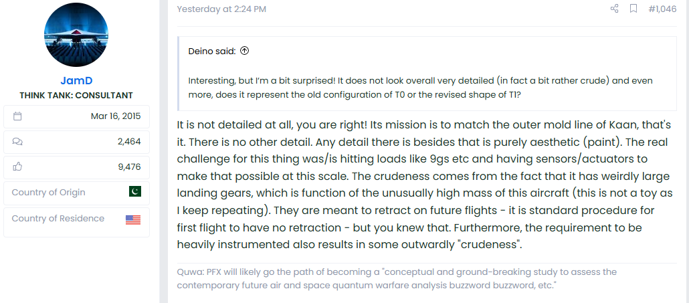The height and width of the screenshot is (303, 689).
Task: Click the reaction score thumbs-up icon
Action: [x=17, y=167]
